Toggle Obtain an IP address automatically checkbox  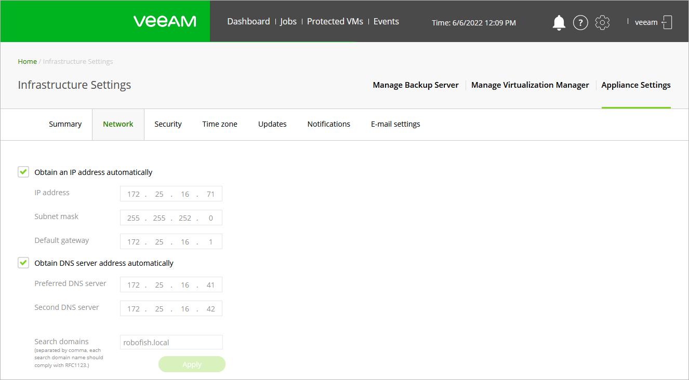(x=23, y=172)
